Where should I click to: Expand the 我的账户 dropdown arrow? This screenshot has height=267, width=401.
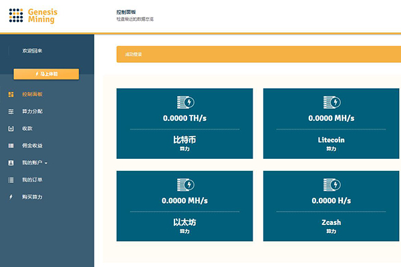pyautogui.click(x=46, y=163)
